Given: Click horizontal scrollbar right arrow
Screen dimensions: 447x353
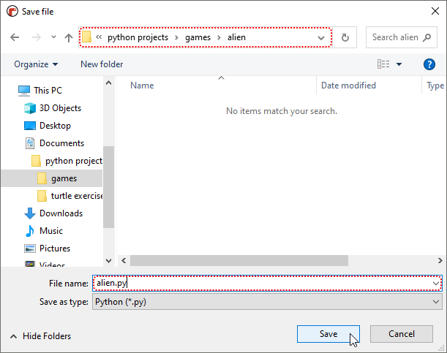Looking at the screenshot, I should point(440,260).
